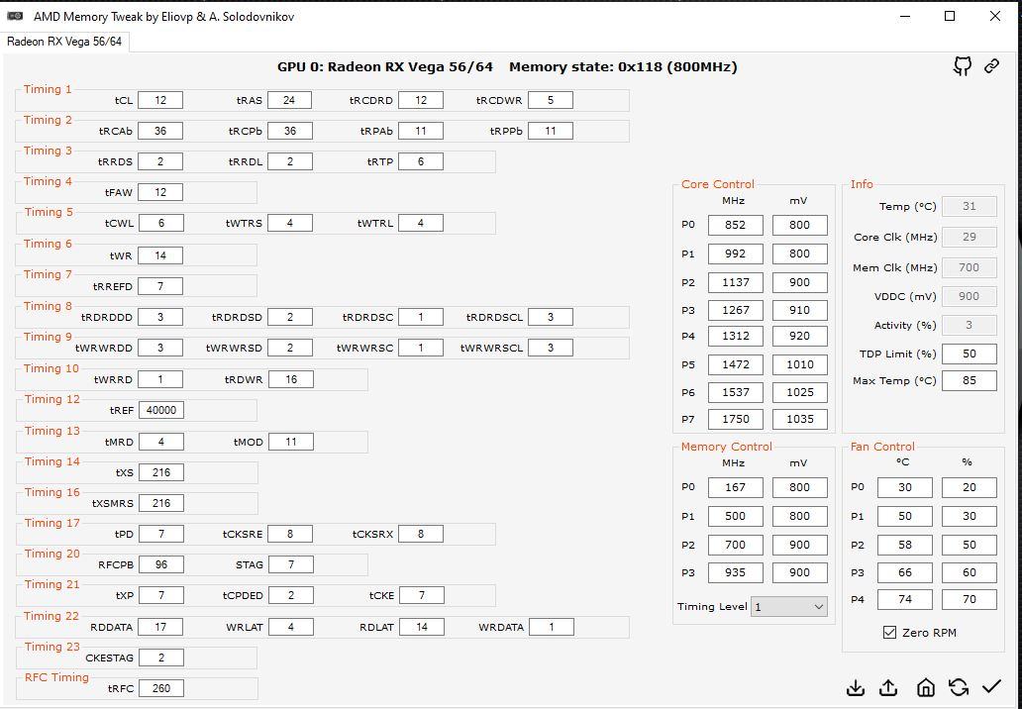Click Memory Control P0 MHz field 167
This screenshot has width=1022, height=709.
click(x=735, y=487)
